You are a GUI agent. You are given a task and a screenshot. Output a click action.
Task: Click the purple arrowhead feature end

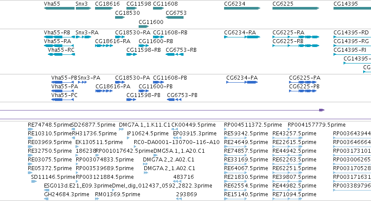coord(322,110)
